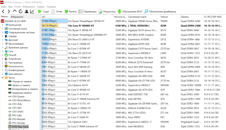Image resolution: width=226 pixels, height=130 pixels.
Task: Sort by Системная плата column header
Action: tap(143, 17)
